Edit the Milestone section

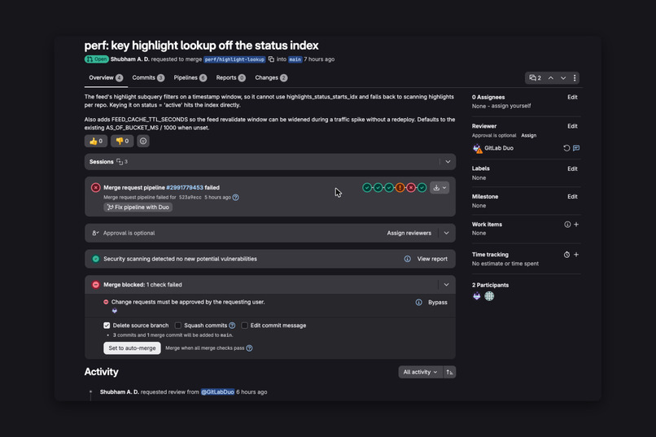coord(572,197)
